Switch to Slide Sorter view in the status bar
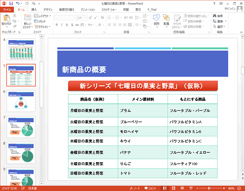The image size is (245, 191). pos(173,188)
